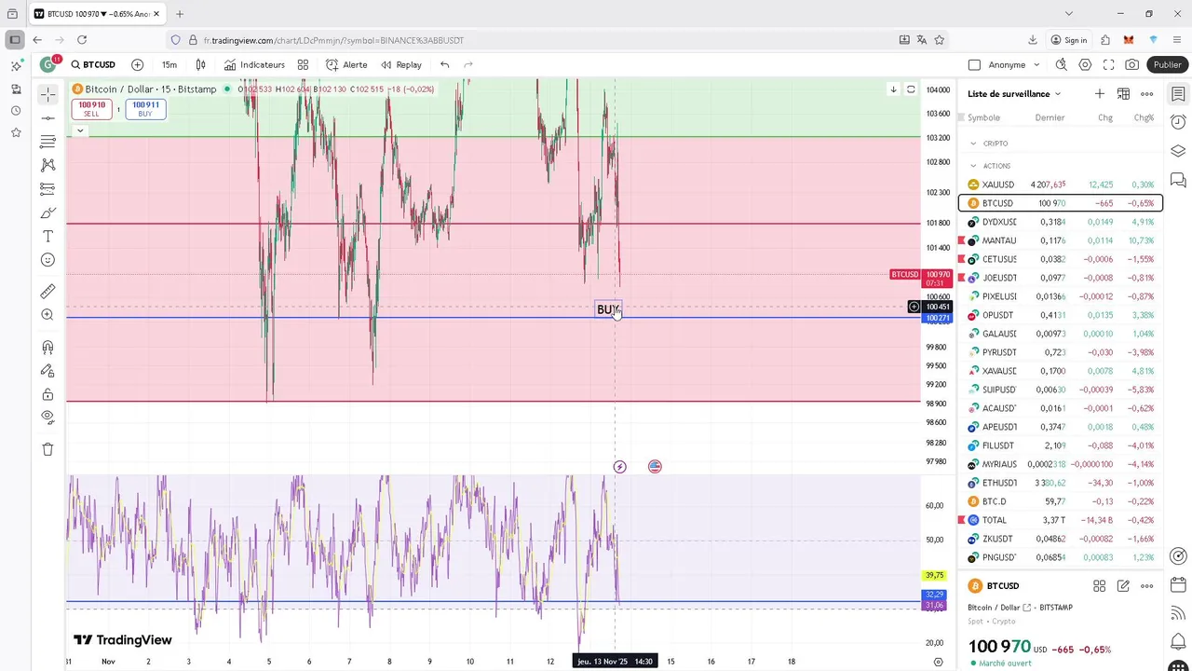1192x671 pixels.
Task: Open the alerts clock sidebar icon
Action: point(1178,122)
